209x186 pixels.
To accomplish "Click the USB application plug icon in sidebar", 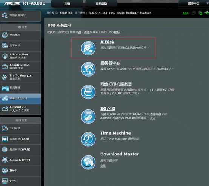I will tap(5, 98).
